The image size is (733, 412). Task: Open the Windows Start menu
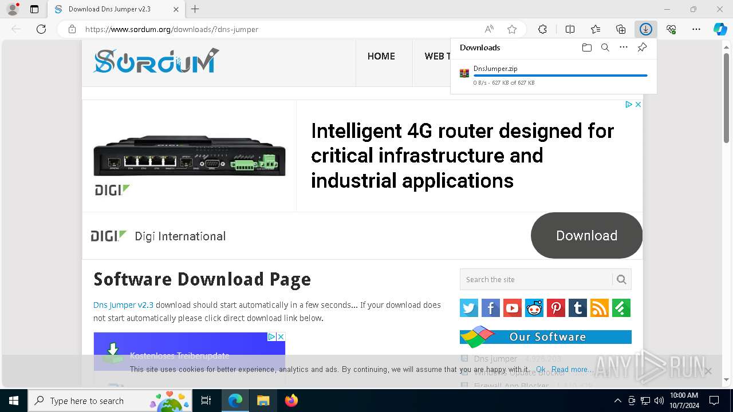pos(13,401)
